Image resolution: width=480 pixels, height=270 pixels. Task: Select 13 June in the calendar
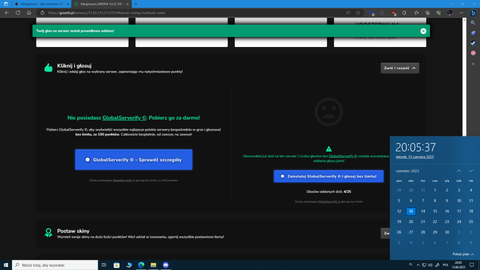(x=411, y=211)
